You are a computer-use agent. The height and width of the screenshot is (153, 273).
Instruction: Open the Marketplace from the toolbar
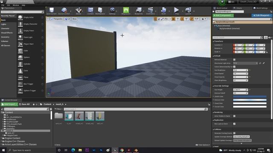coord(100,10)
